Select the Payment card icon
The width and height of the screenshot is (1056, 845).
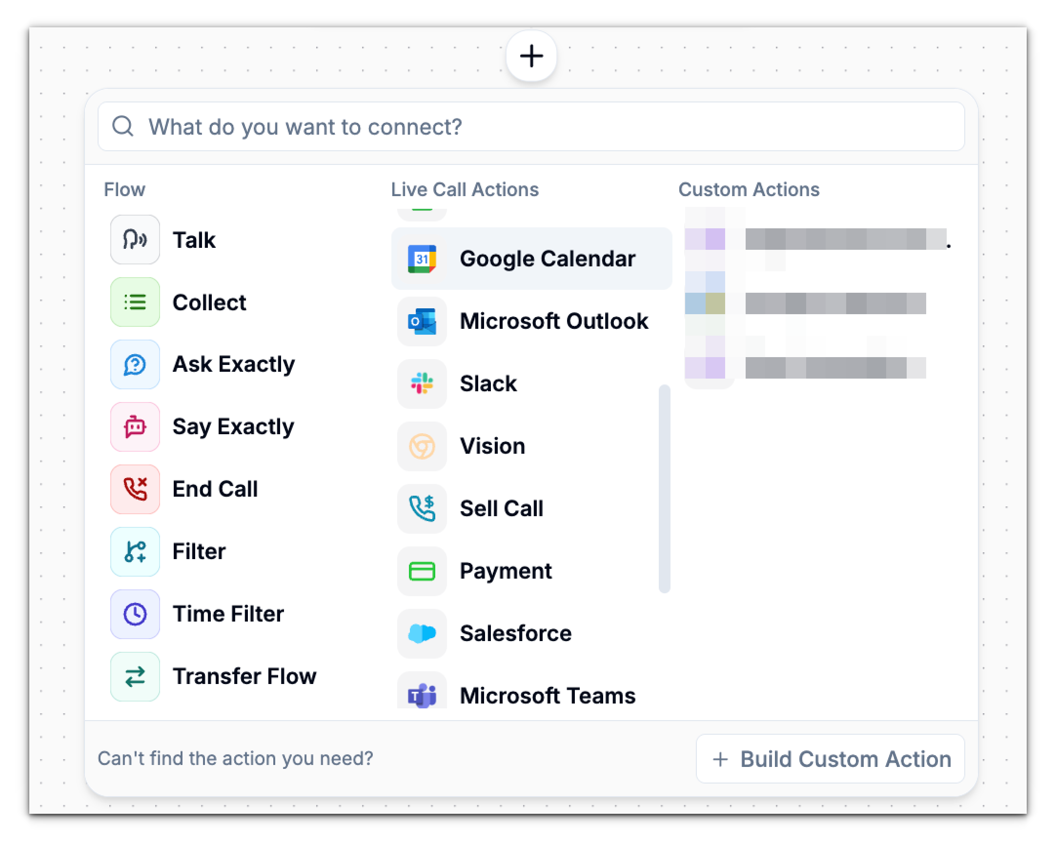tap(422, 571)
